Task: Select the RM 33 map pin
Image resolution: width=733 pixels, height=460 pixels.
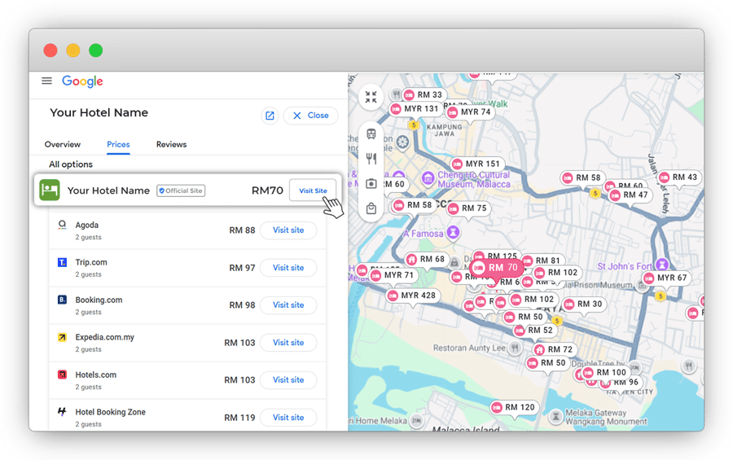Action: pyautogui.click(x=424, y=95)
